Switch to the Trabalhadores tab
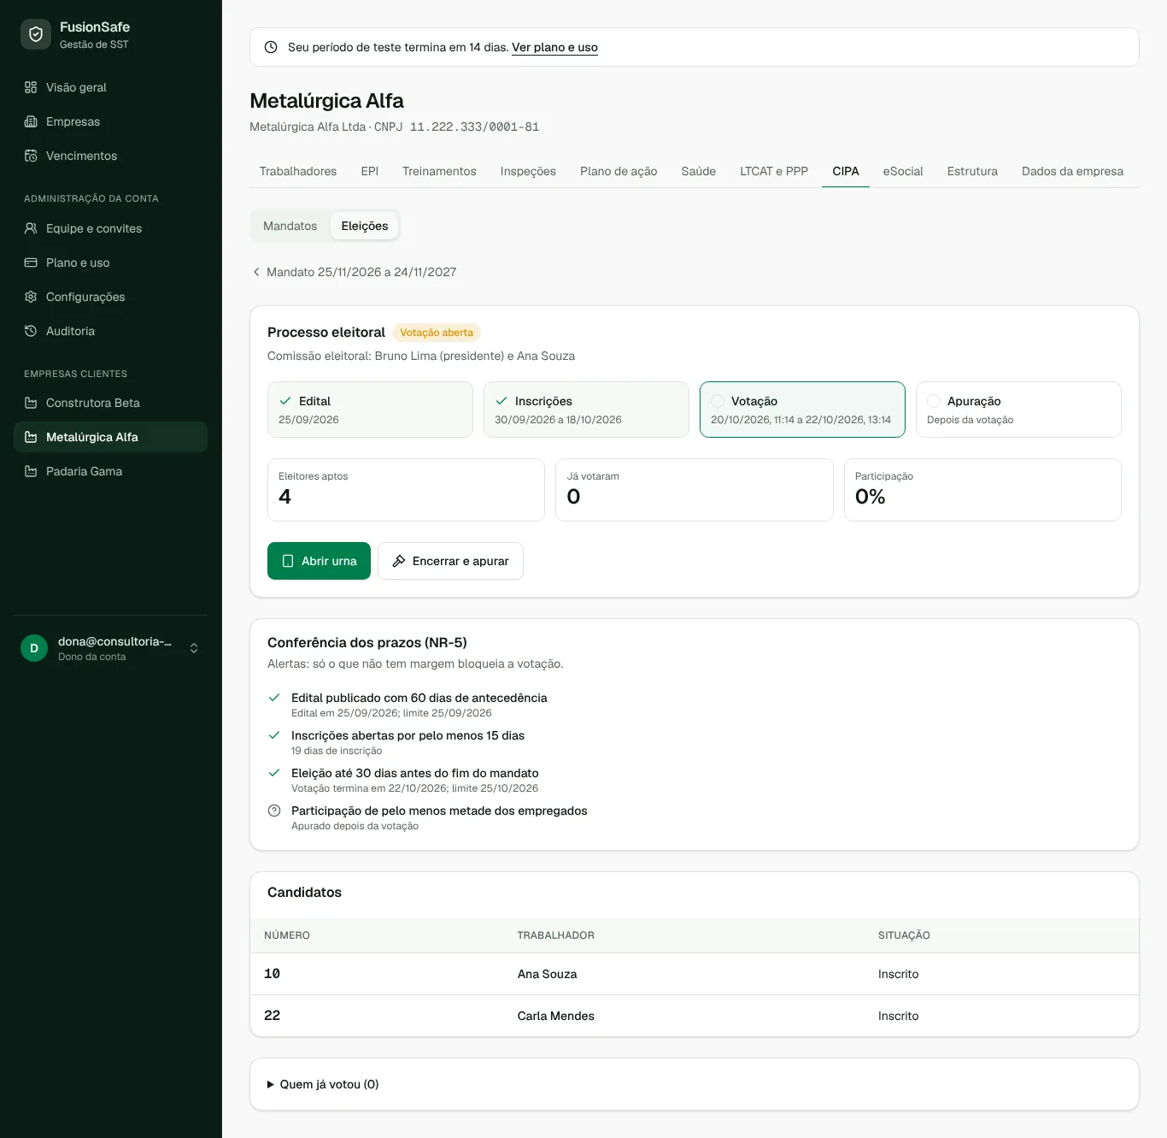The image size is (1167, 1138). click(298, 171)
